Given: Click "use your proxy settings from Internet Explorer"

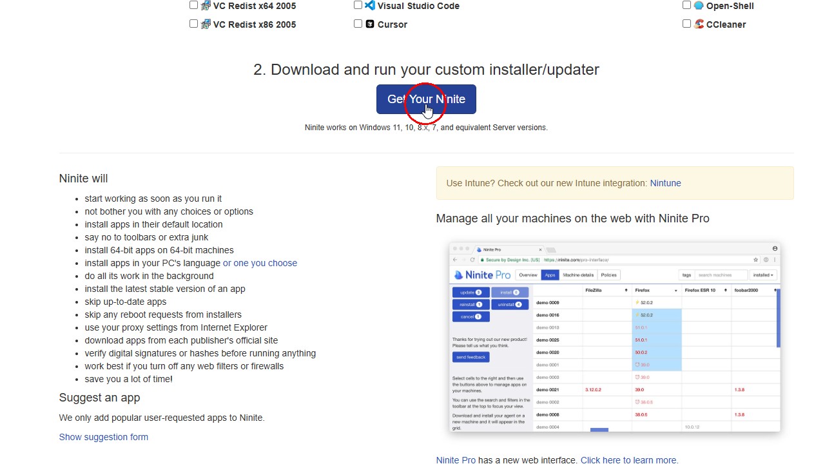Looking at the screenshot, I should coord(176,327).
